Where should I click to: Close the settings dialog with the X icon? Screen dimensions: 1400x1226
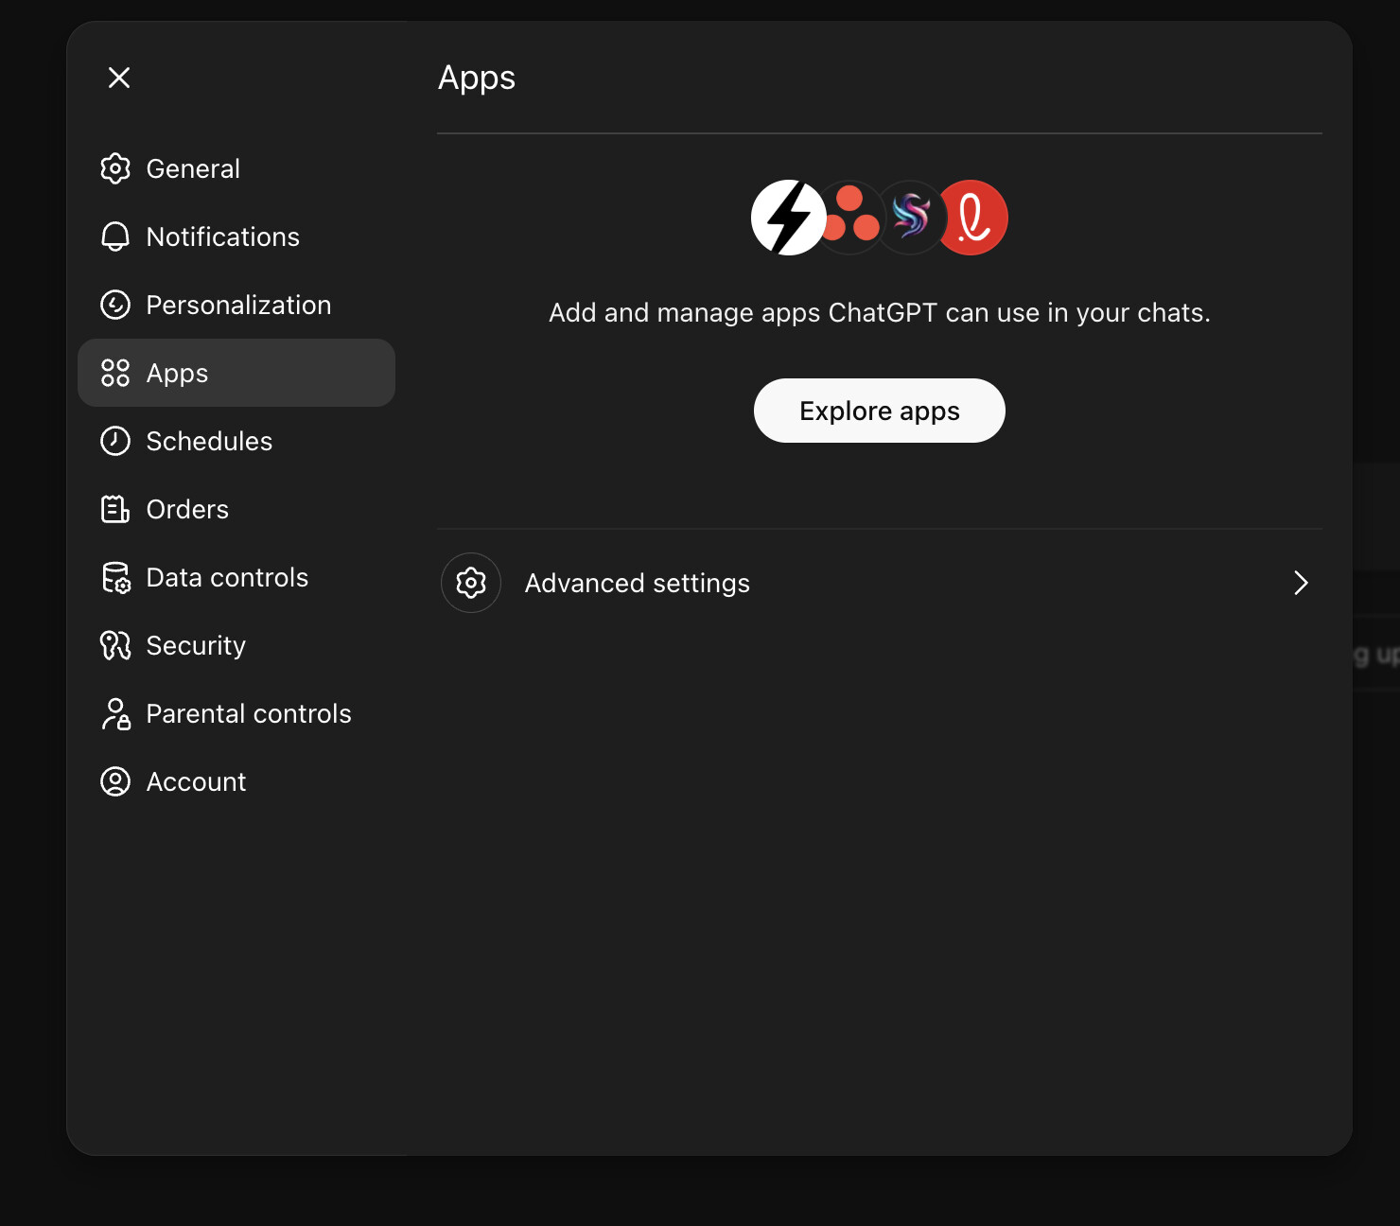pos(119,78)
